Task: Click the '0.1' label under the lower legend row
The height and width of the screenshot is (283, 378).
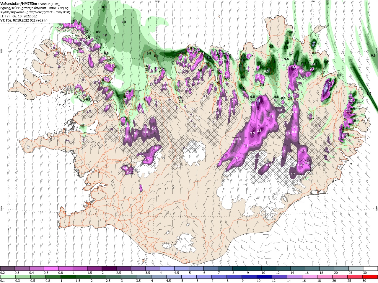Action: 2,281
